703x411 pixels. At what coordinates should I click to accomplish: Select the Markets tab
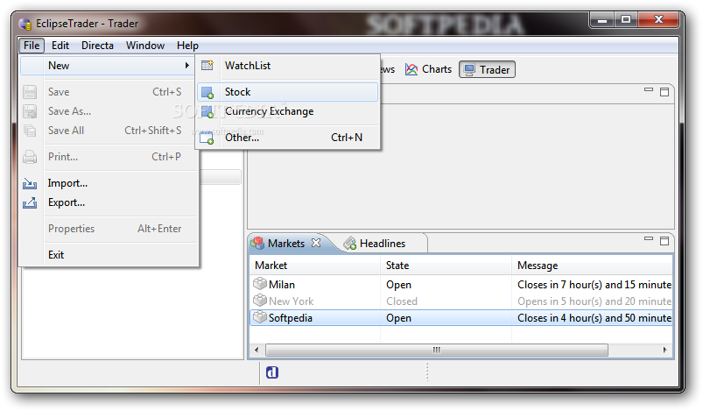[x=286, y=244]
